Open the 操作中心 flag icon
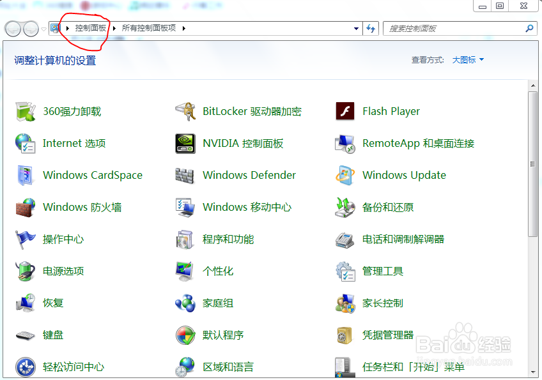The width and height of the screenshot is (542, 380). [25, 239]
